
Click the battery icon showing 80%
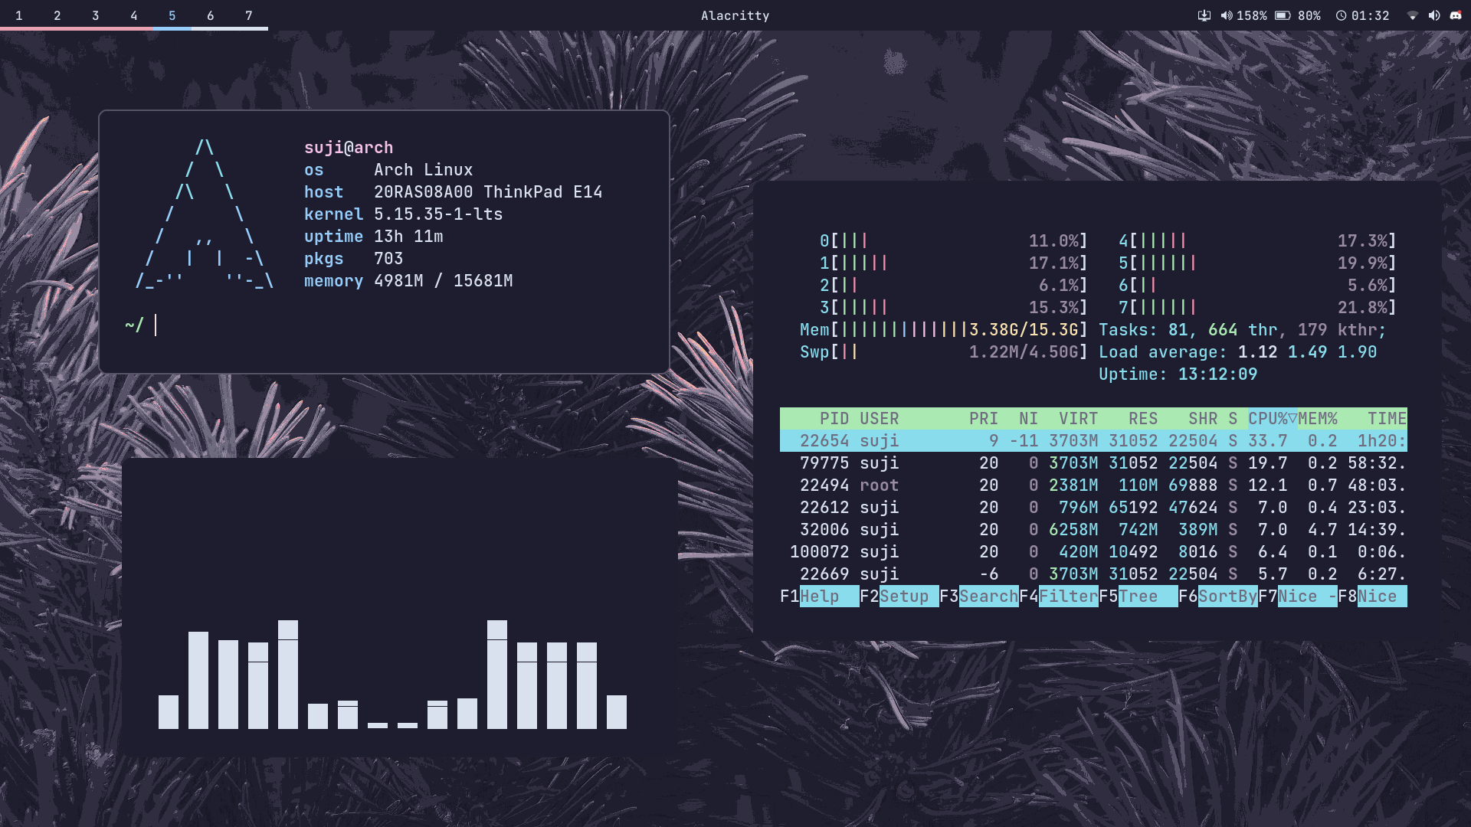pos(1284,15)
